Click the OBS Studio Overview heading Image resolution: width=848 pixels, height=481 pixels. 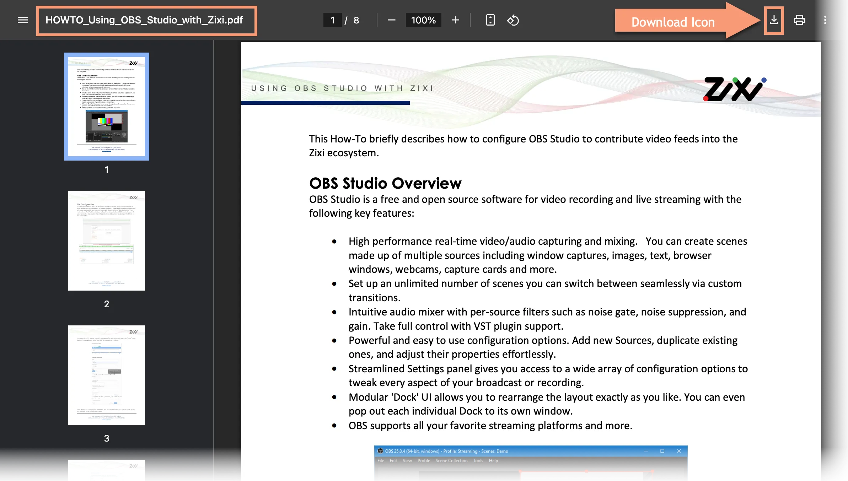click(385, 183)
